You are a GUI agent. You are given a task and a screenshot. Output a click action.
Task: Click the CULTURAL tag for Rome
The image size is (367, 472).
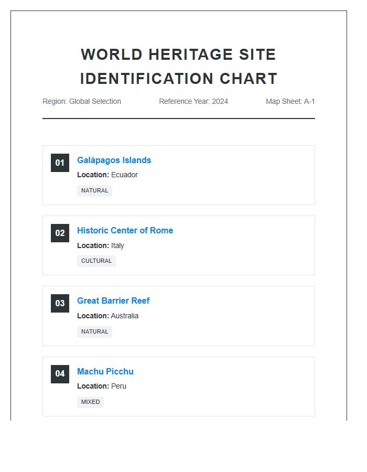[96, 261]
